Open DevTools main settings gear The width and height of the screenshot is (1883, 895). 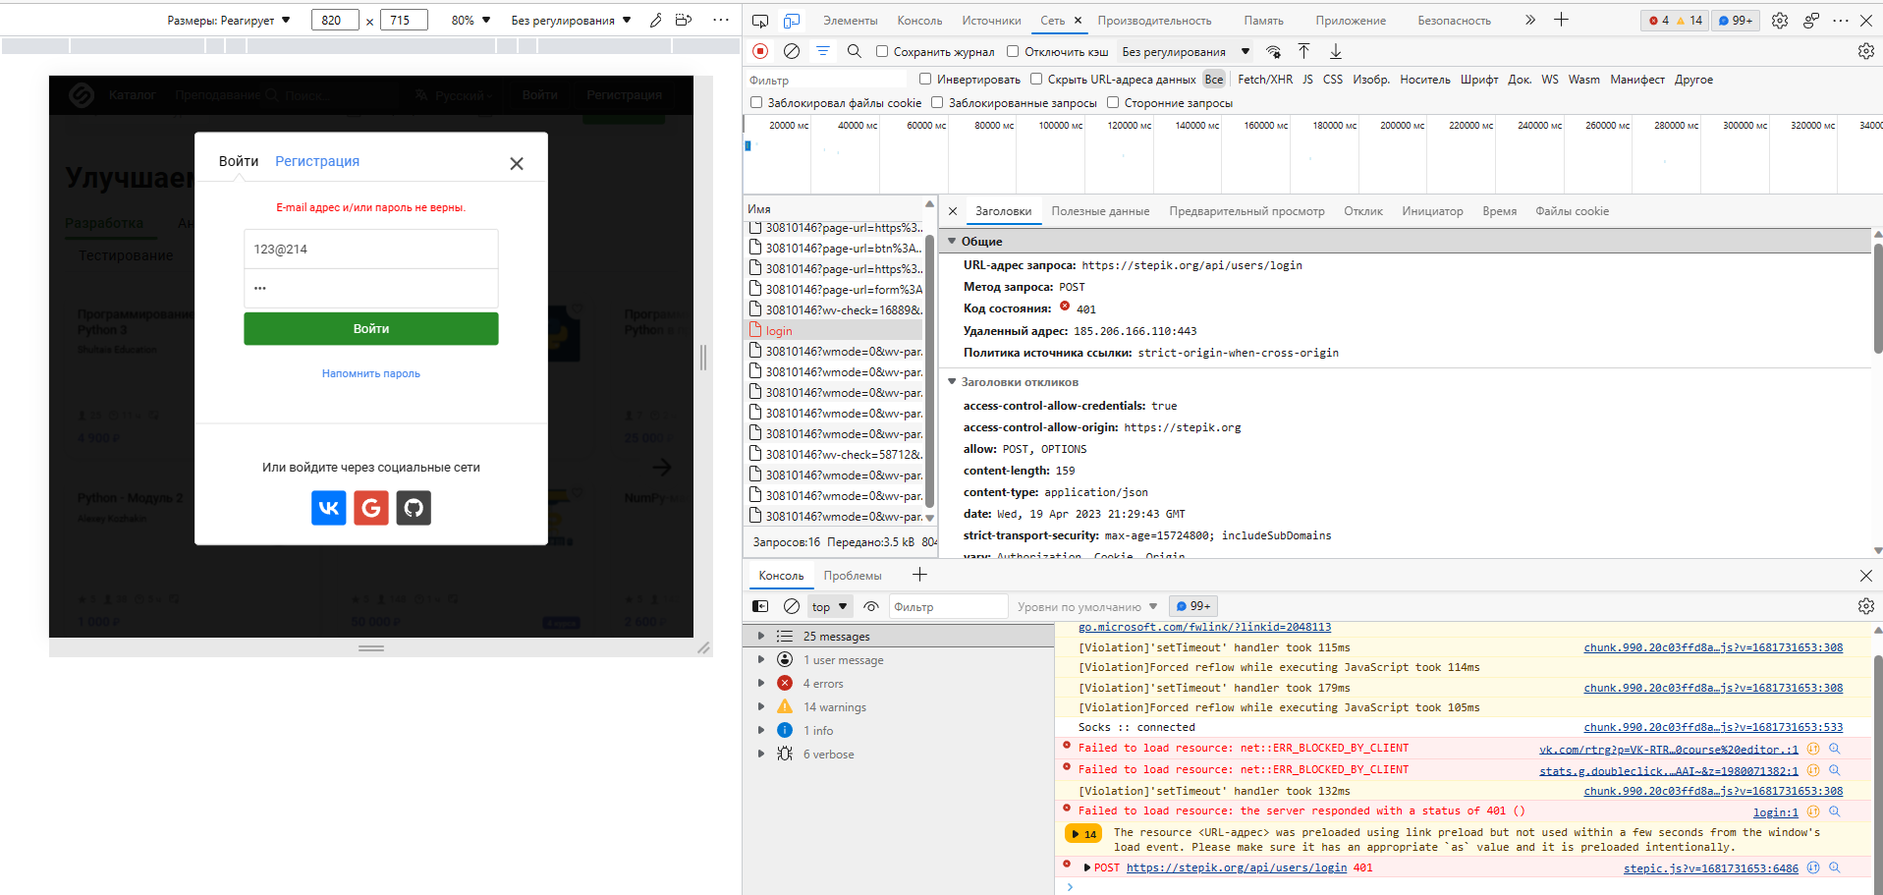coord(1780,21)
